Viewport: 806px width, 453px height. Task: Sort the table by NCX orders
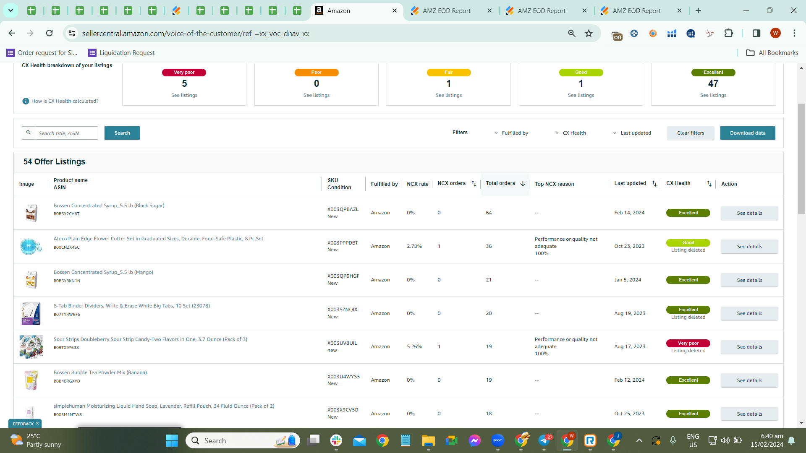pyautogui.click(x=474, y=184)
